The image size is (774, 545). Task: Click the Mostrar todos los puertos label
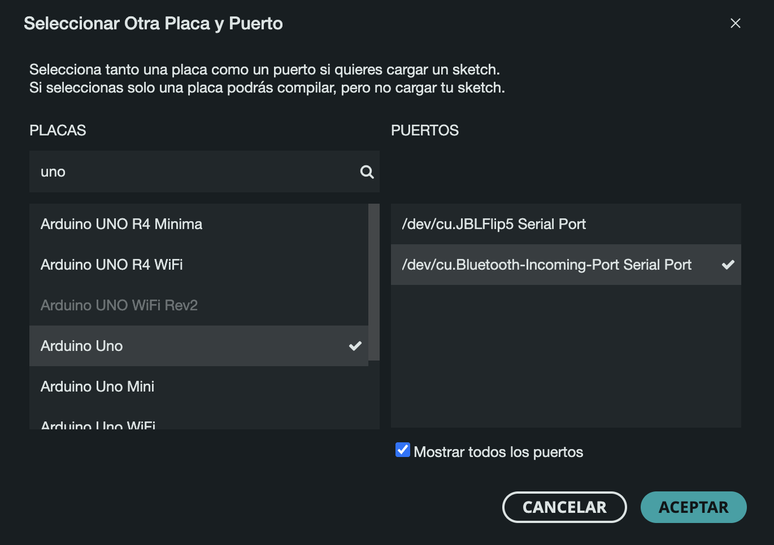(x=498, y=452)
